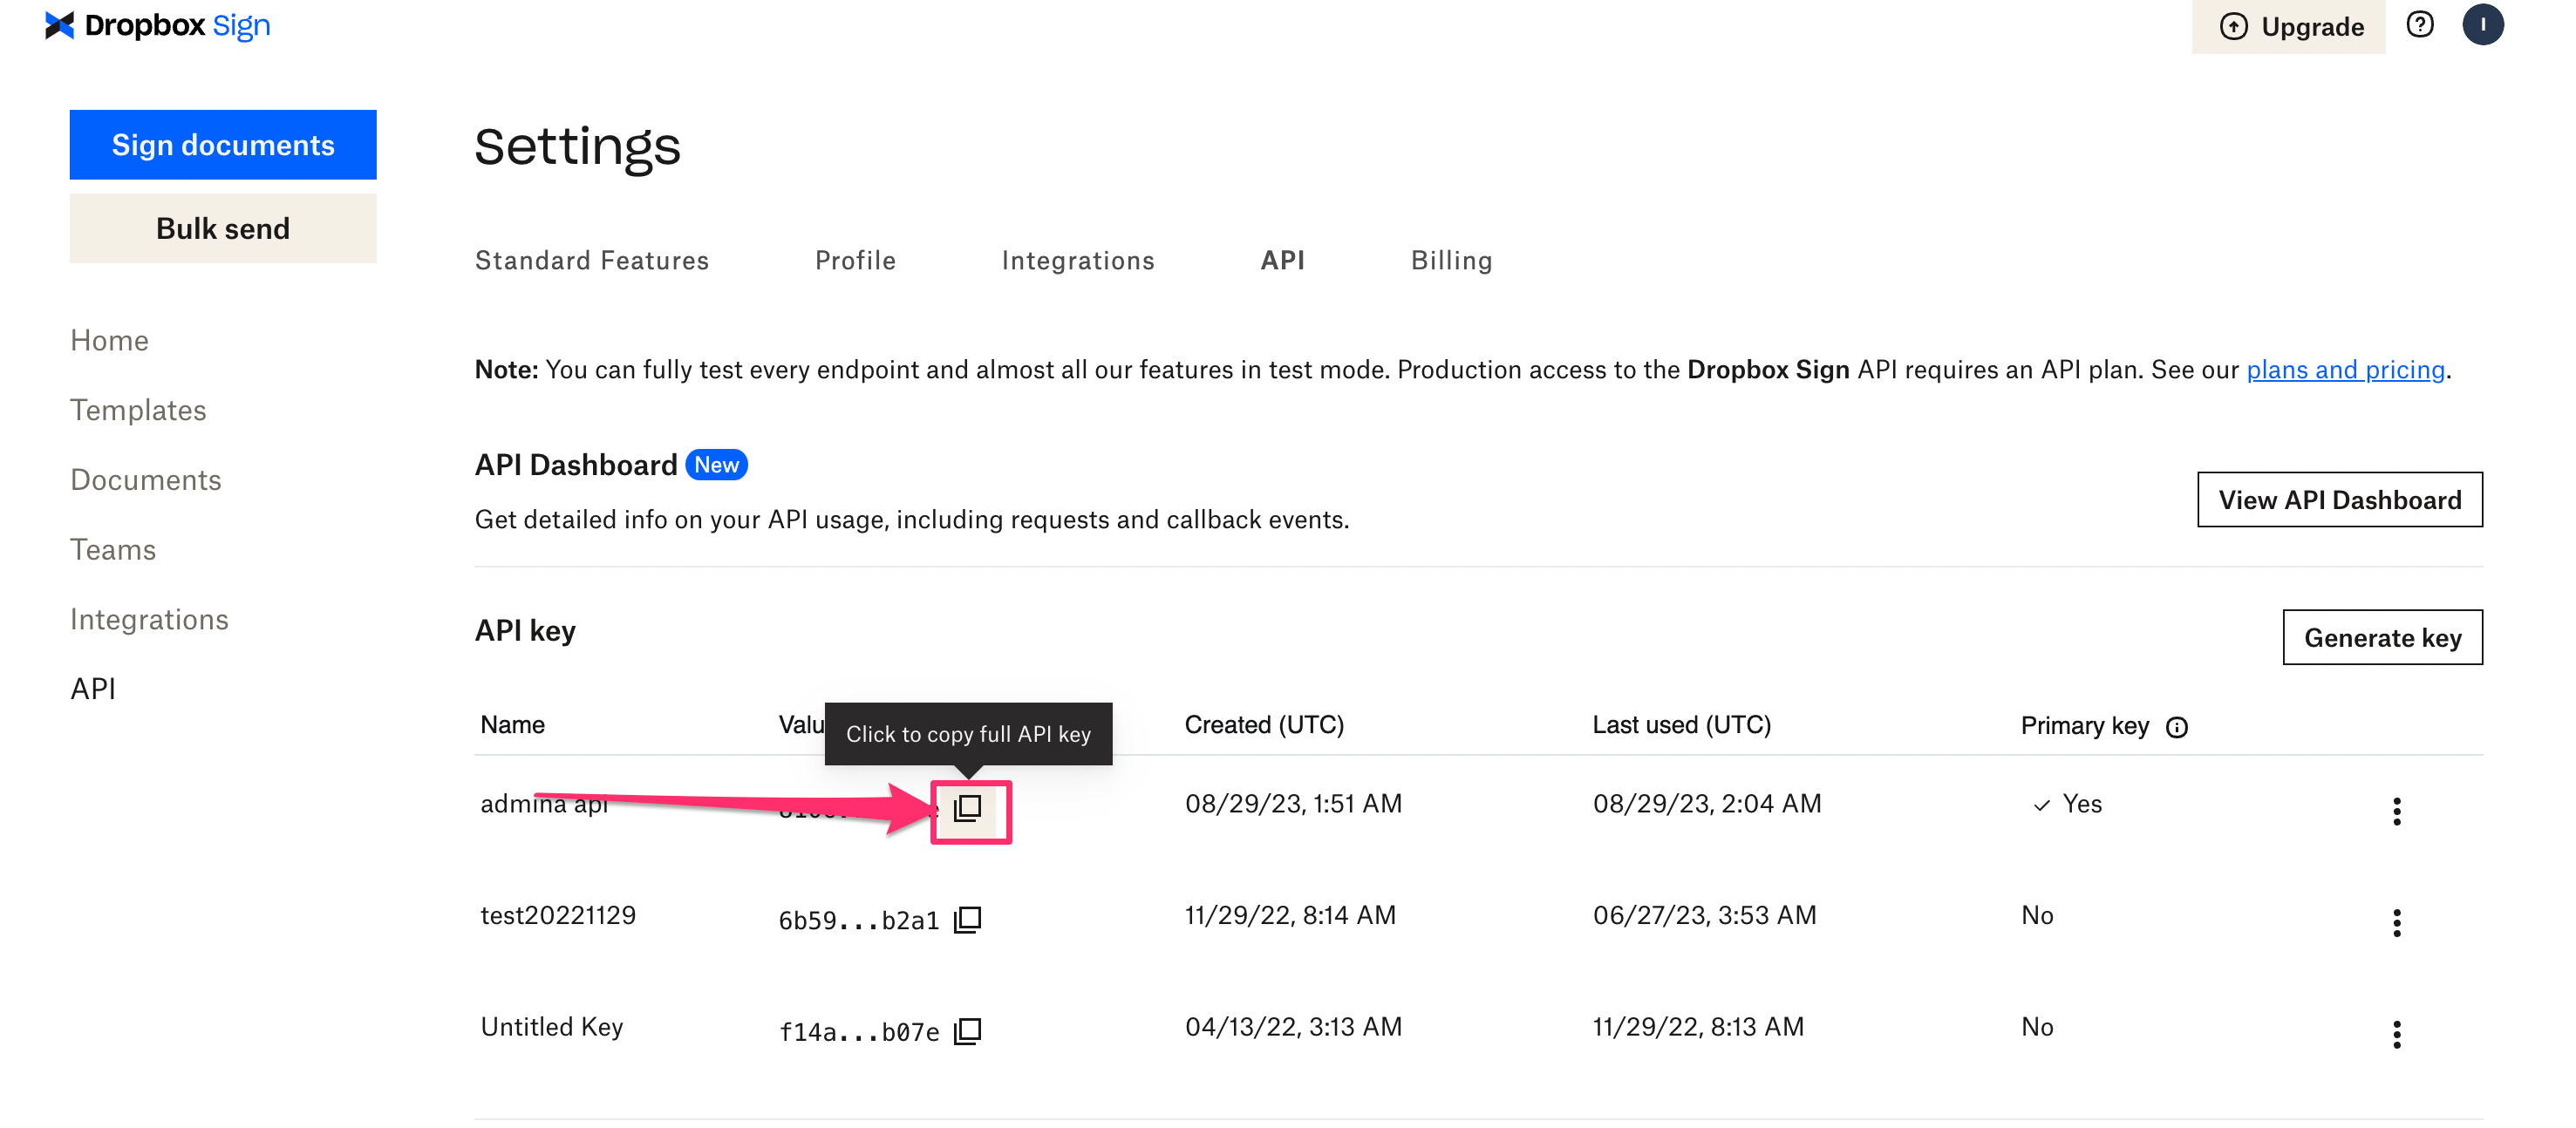The height and width of the screenshot is (1128, 2576).
Task: Switch to Integrations settings tab
Action: point(1078,261)
